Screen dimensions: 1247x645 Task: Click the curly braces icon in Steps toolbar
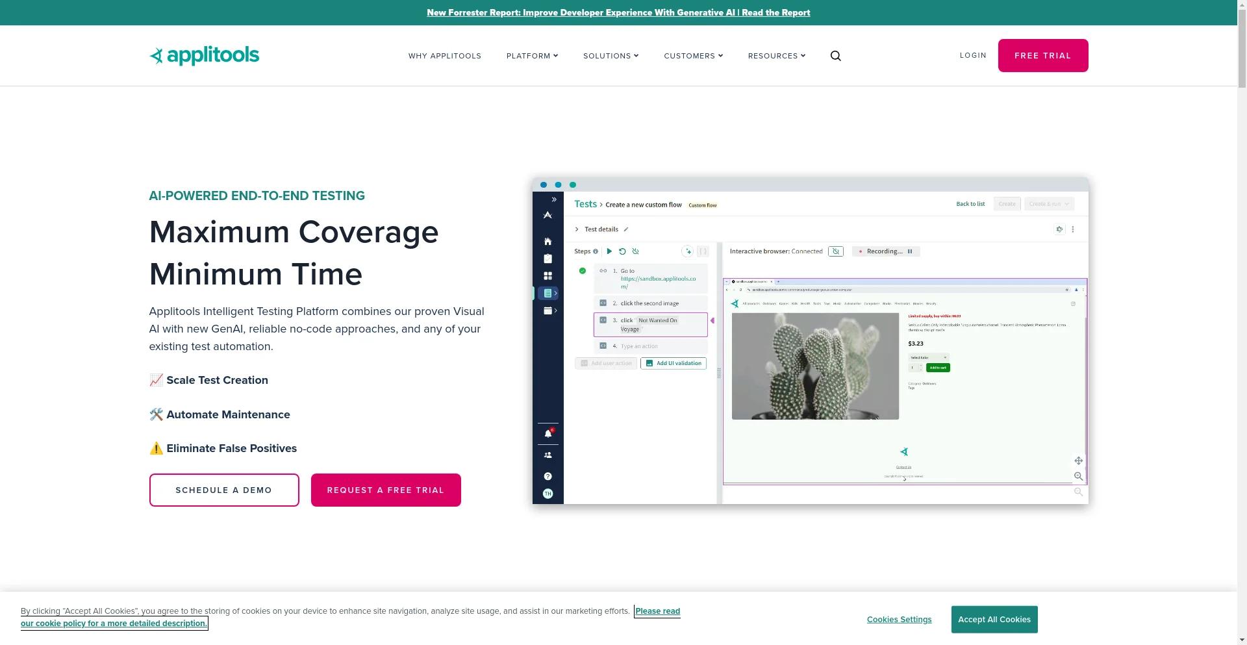click(x=703, y=251)
